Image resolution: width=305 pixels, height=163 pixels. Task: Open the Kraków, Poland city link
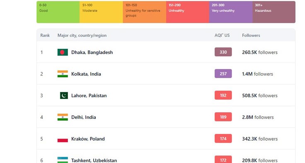88,139
